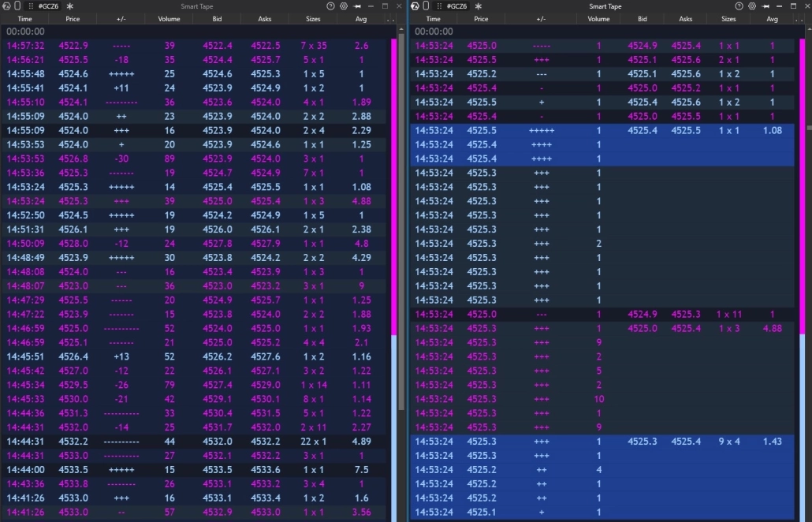
Task: Click the Price column header in left window
Action: click(x=73, y=19)
